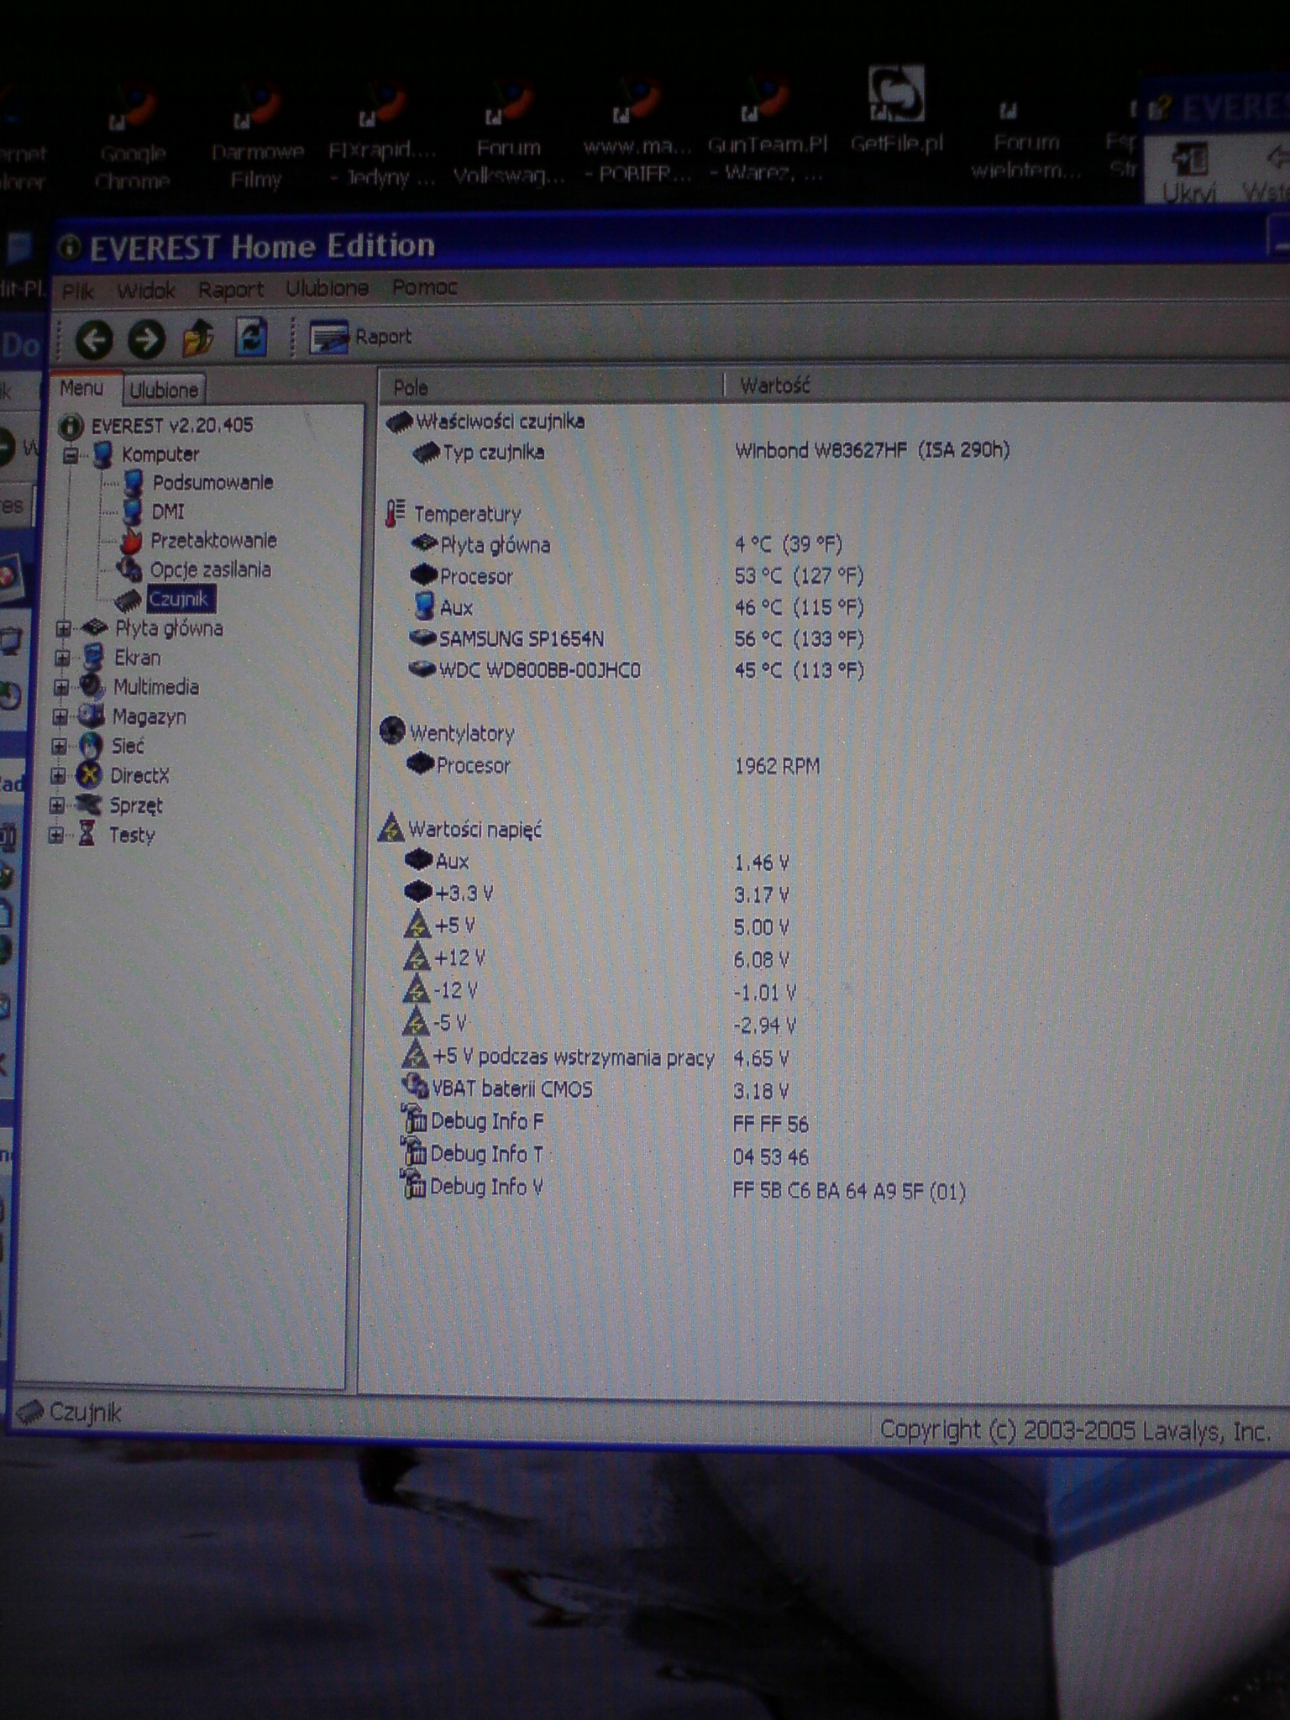Select the 1962 RPM fan value
Image resolution: width=1290 pixels, height=1720 pixels.
777,766
